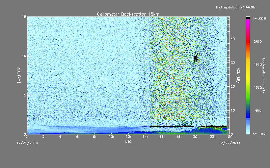Screen dimensions: 270x168
Task: Click the red band near 240.0
Action: (248, 42)
